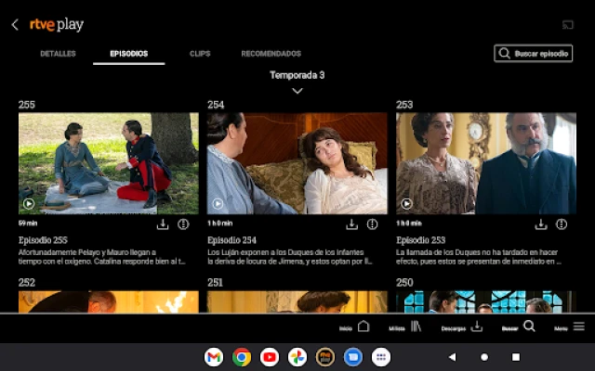Open the Recomendados tab

(271, 54)
